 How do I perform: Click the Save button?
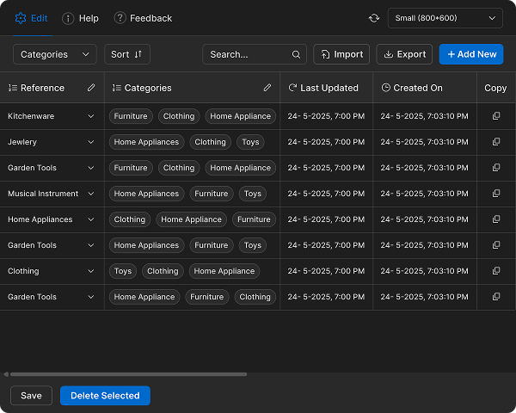(31, 395)
